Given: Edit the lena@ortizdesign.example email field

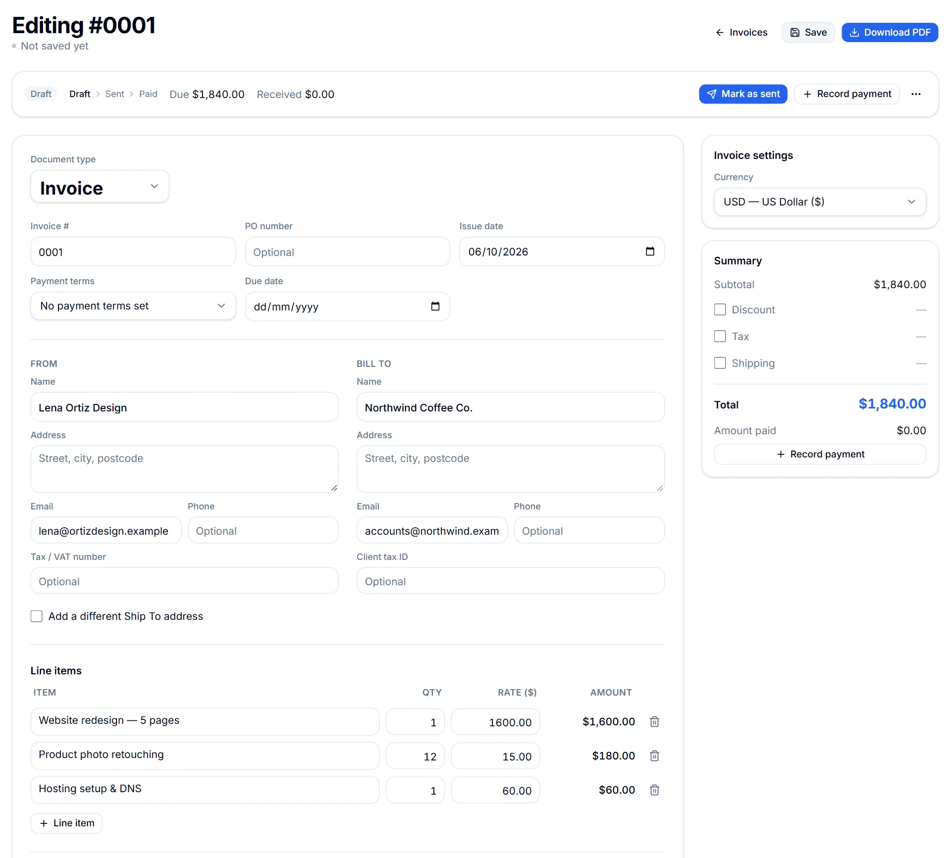Looking at the screenshot, I should coord(106,531).
